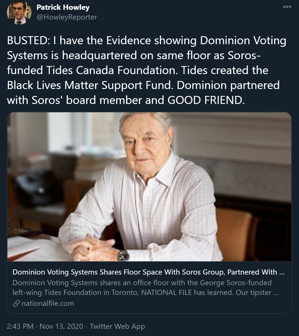The height and width of the screenshot is (336, 299).
Task: Click the chain link icon beside nationalfile.com
Action: [x=16, y=303]
